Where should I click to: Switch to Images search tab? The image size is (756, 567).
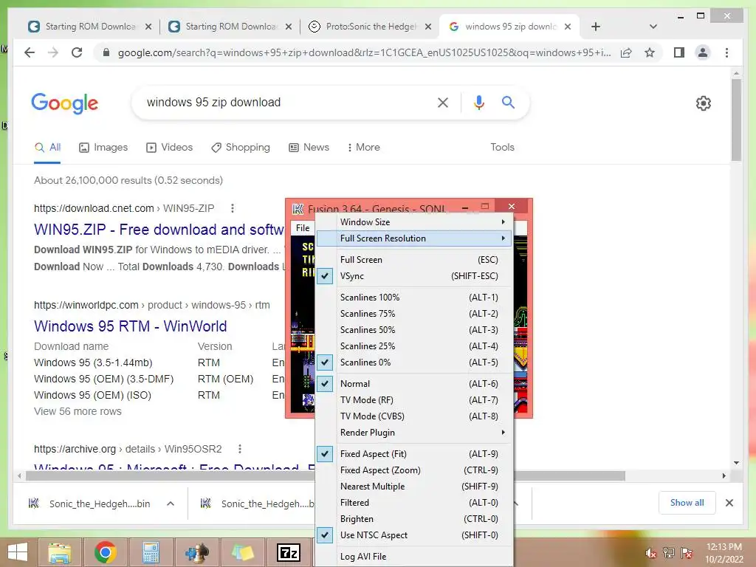103,148
